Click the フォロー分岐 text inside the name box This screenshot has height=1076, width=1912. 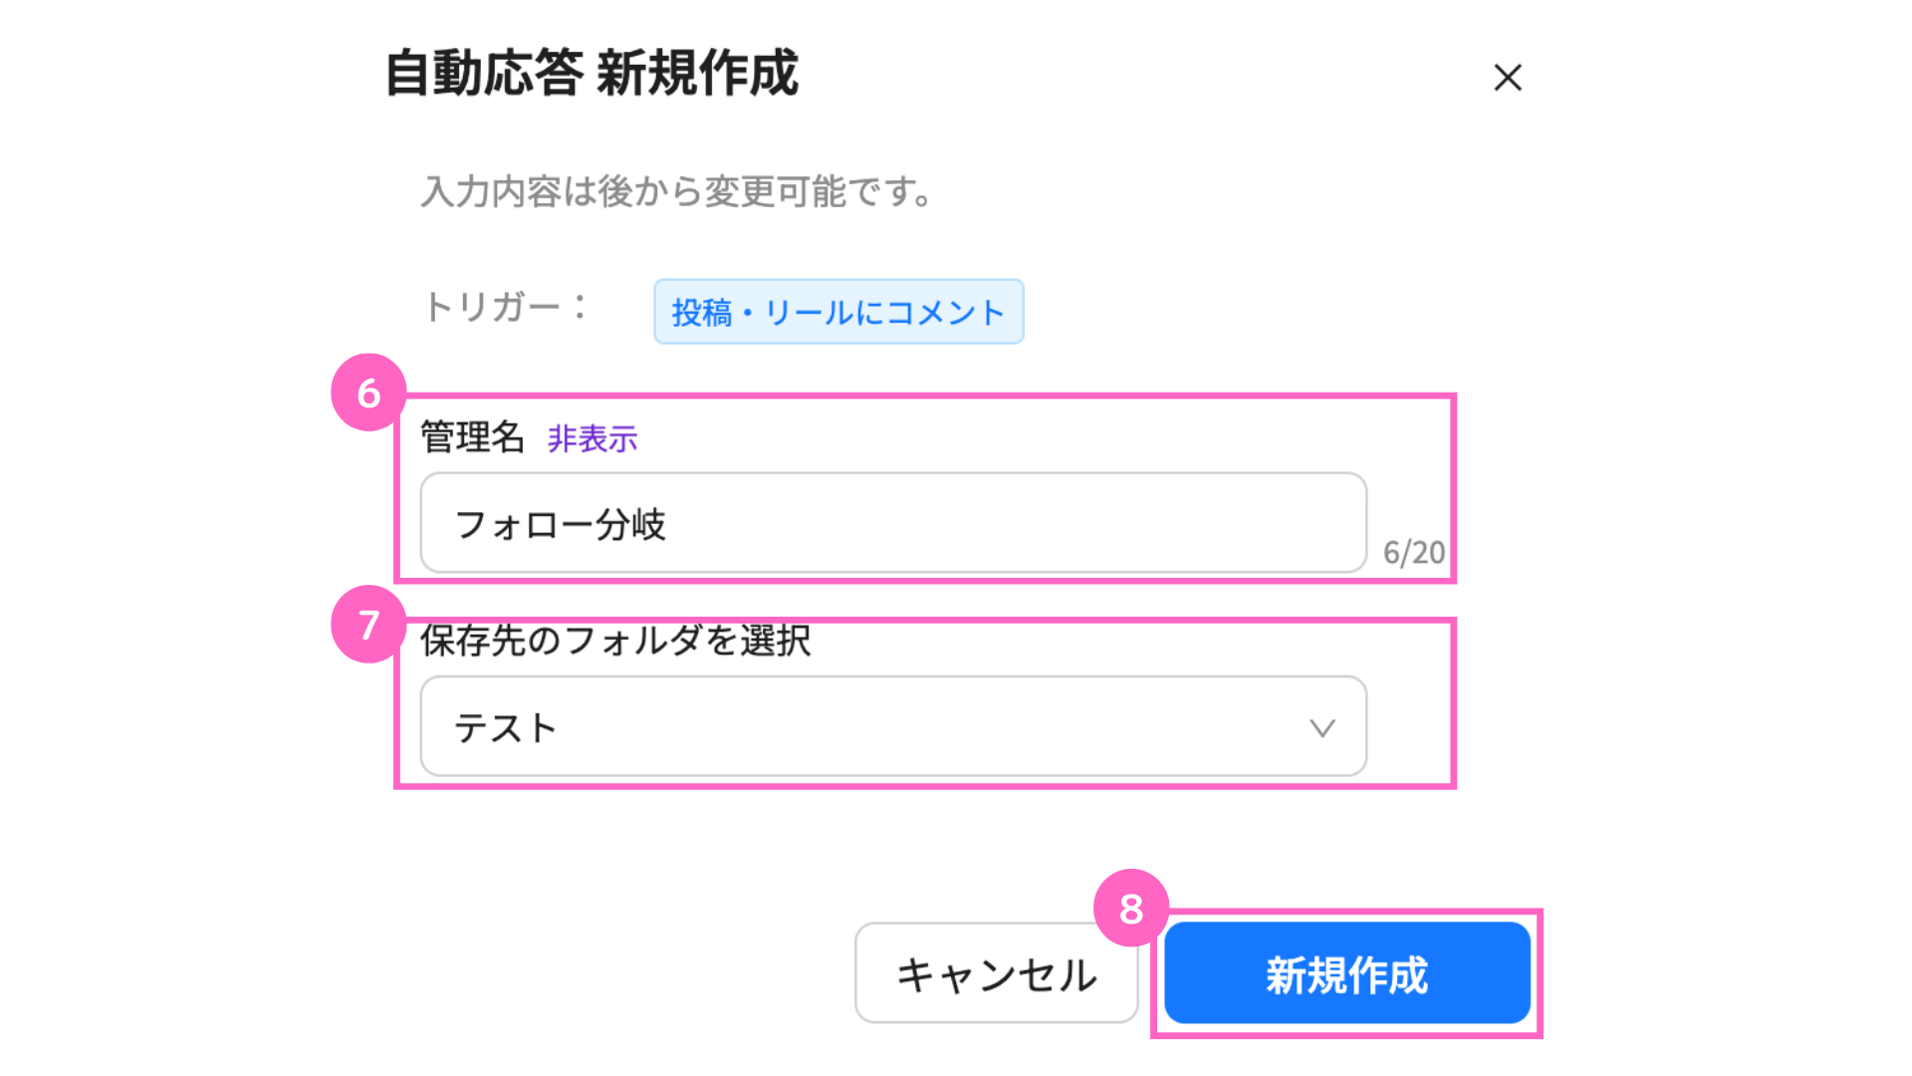560,524
